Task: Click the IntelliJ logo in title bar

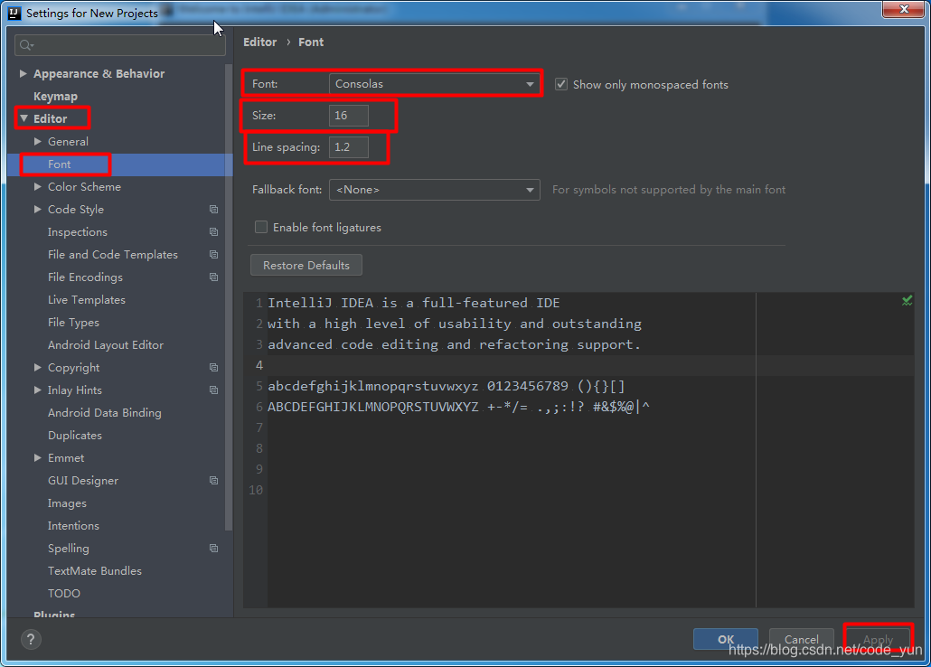Action: pos(14,13)
